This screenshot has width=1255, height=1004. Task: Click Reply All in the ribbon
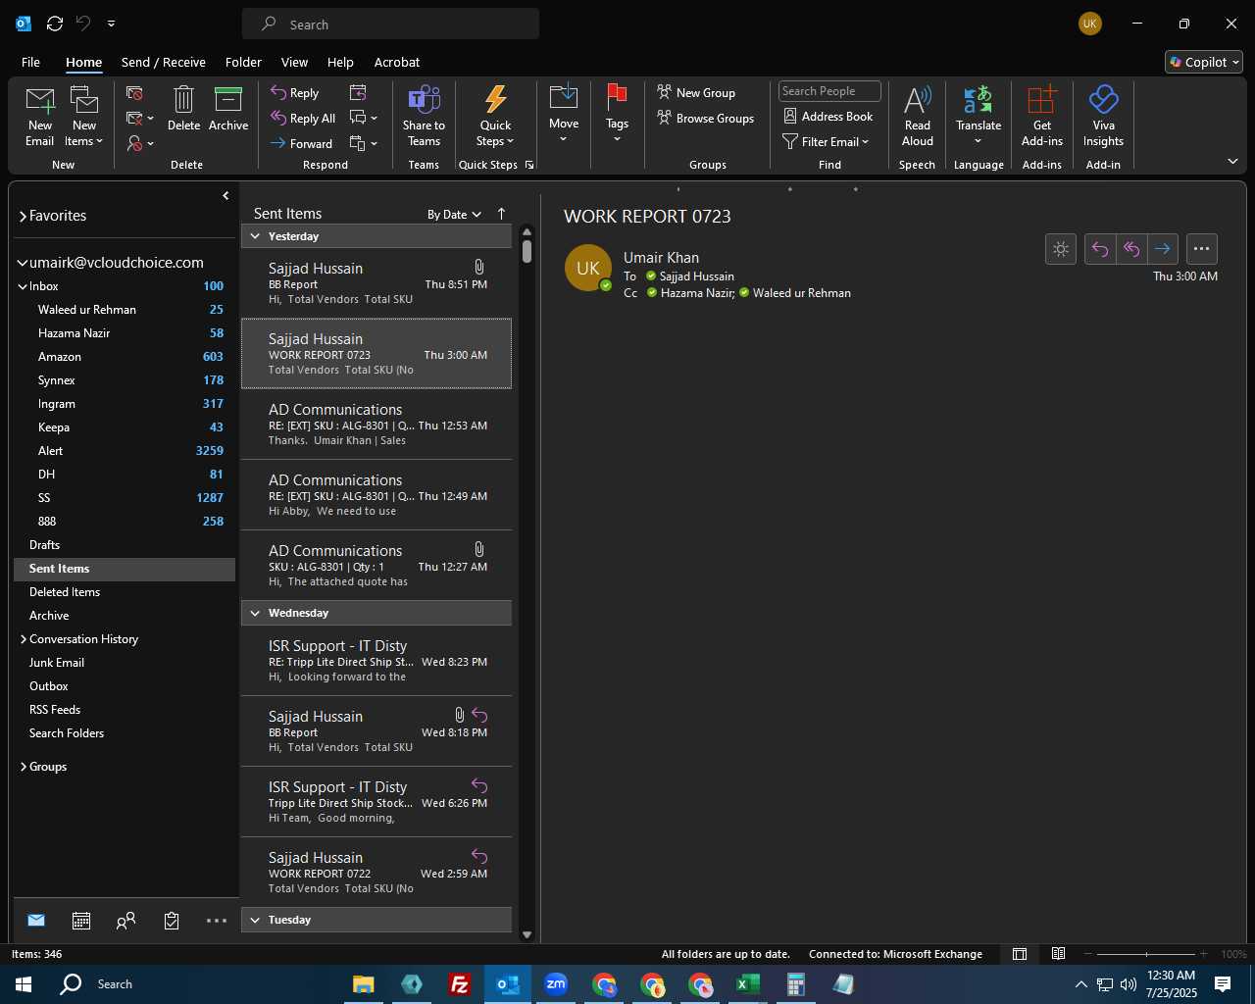(x=304, y=118)
